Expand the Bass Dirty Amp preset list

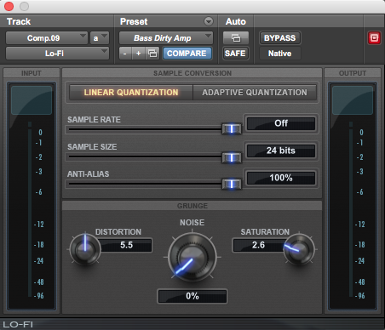(x=166, y=38)
